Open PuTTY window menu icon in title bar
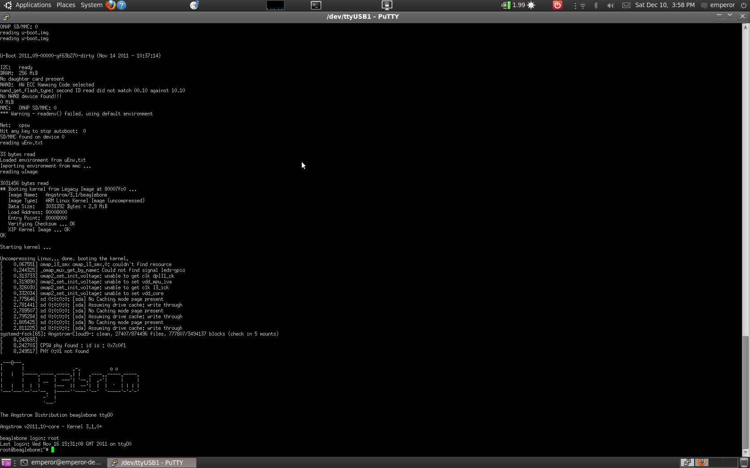 tap(6, 17)
